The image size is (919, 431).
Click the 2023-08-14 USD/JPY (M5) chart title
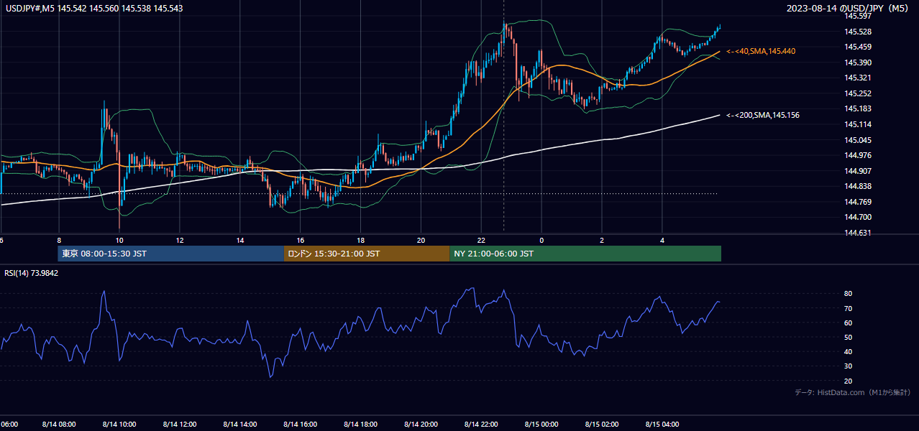coord(849,8)
